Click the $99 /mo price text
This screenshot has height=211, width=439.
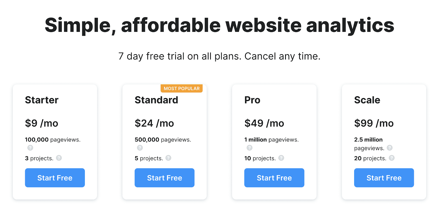tap(374, 123)
